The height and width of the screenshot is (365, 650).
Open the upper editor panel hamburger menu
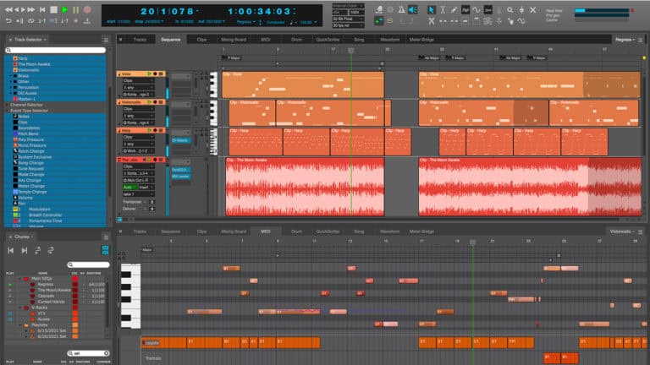pyautogui.click(x=641, y=40)
